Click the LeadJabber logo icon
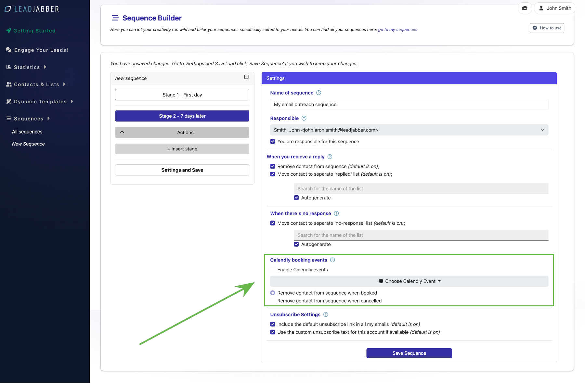This screenshot has height=383, width=585. (8, 9)
